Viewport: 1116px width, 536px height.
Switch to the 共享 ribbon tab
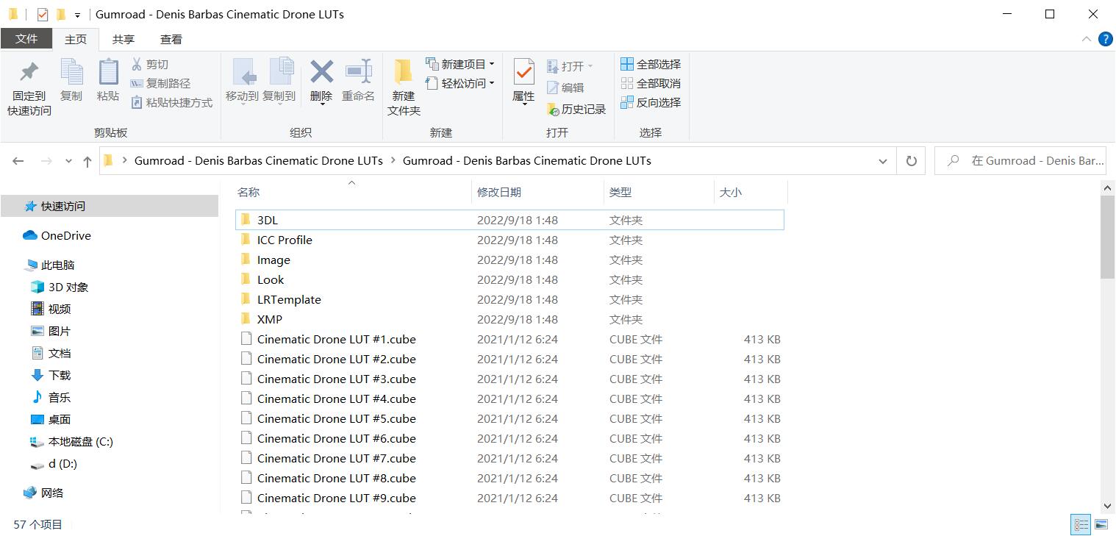click(124, 39)
